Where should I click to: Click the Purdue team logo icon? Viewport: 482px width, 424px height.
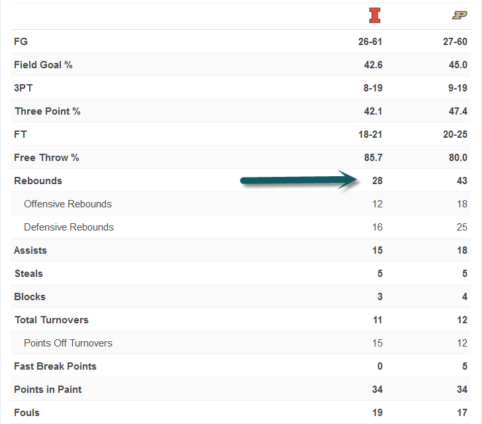(459, 15)
